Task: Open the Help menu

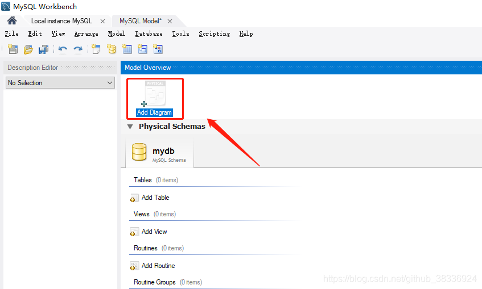Action: pyautogui.click(x=246, y=33)
